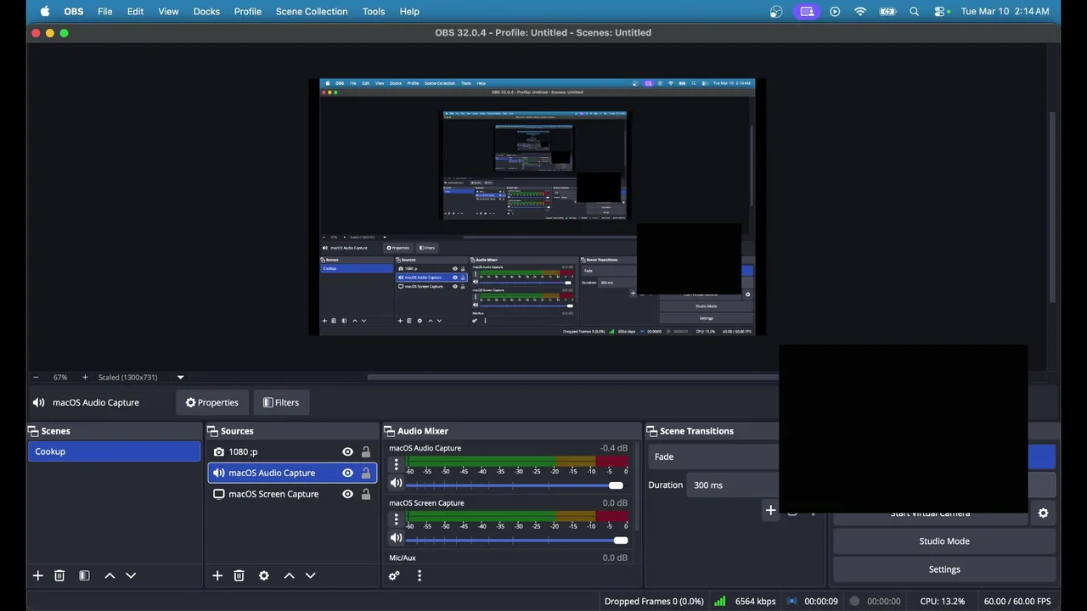Screen dimensions: 1087x611
Task: Open the File menu
Action: coord(105,11)
